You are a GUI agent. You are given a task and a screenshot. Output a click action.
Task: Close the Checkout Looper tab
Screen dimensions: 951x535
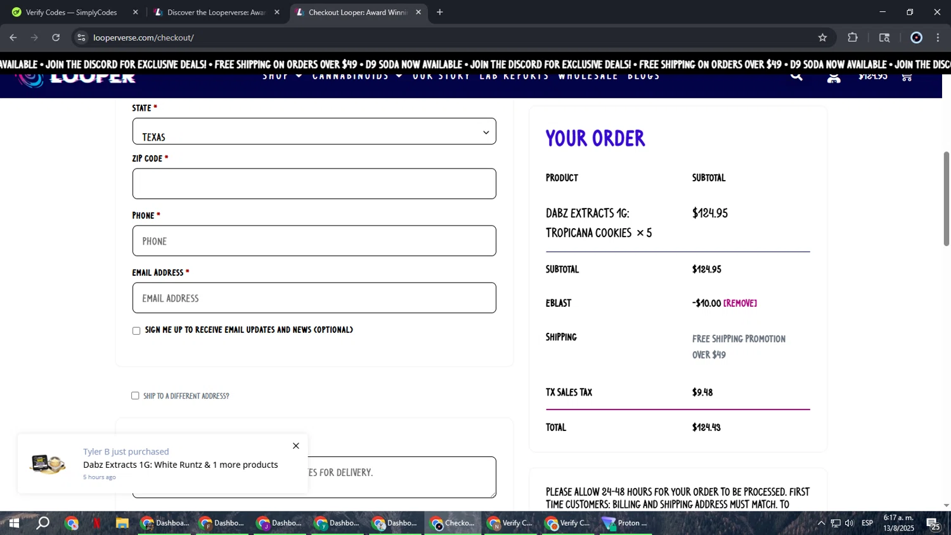418,12
